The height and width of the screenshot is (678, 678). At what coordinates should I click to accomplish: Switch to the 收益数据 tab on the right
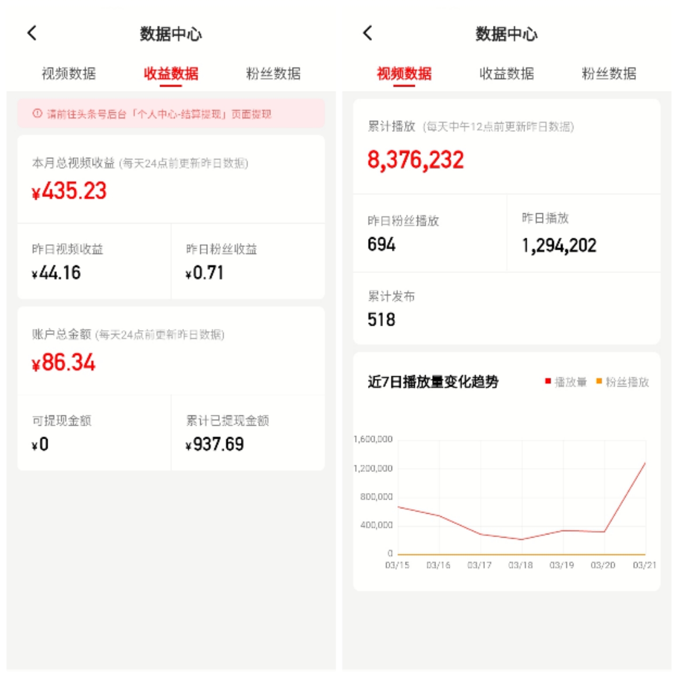tap(508, 73)
